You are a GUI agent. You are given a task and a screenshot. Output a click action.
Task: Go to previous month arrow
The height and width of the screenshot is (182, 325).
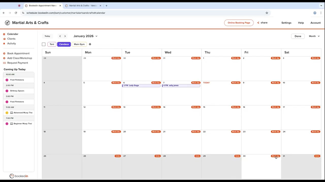click(x=60, y=36)
